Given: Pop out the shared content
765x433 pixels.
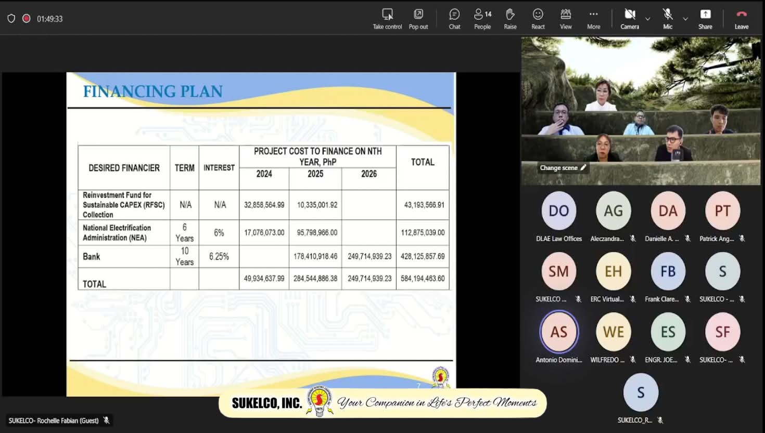Looking at the screenshot, I should point(418,19).
